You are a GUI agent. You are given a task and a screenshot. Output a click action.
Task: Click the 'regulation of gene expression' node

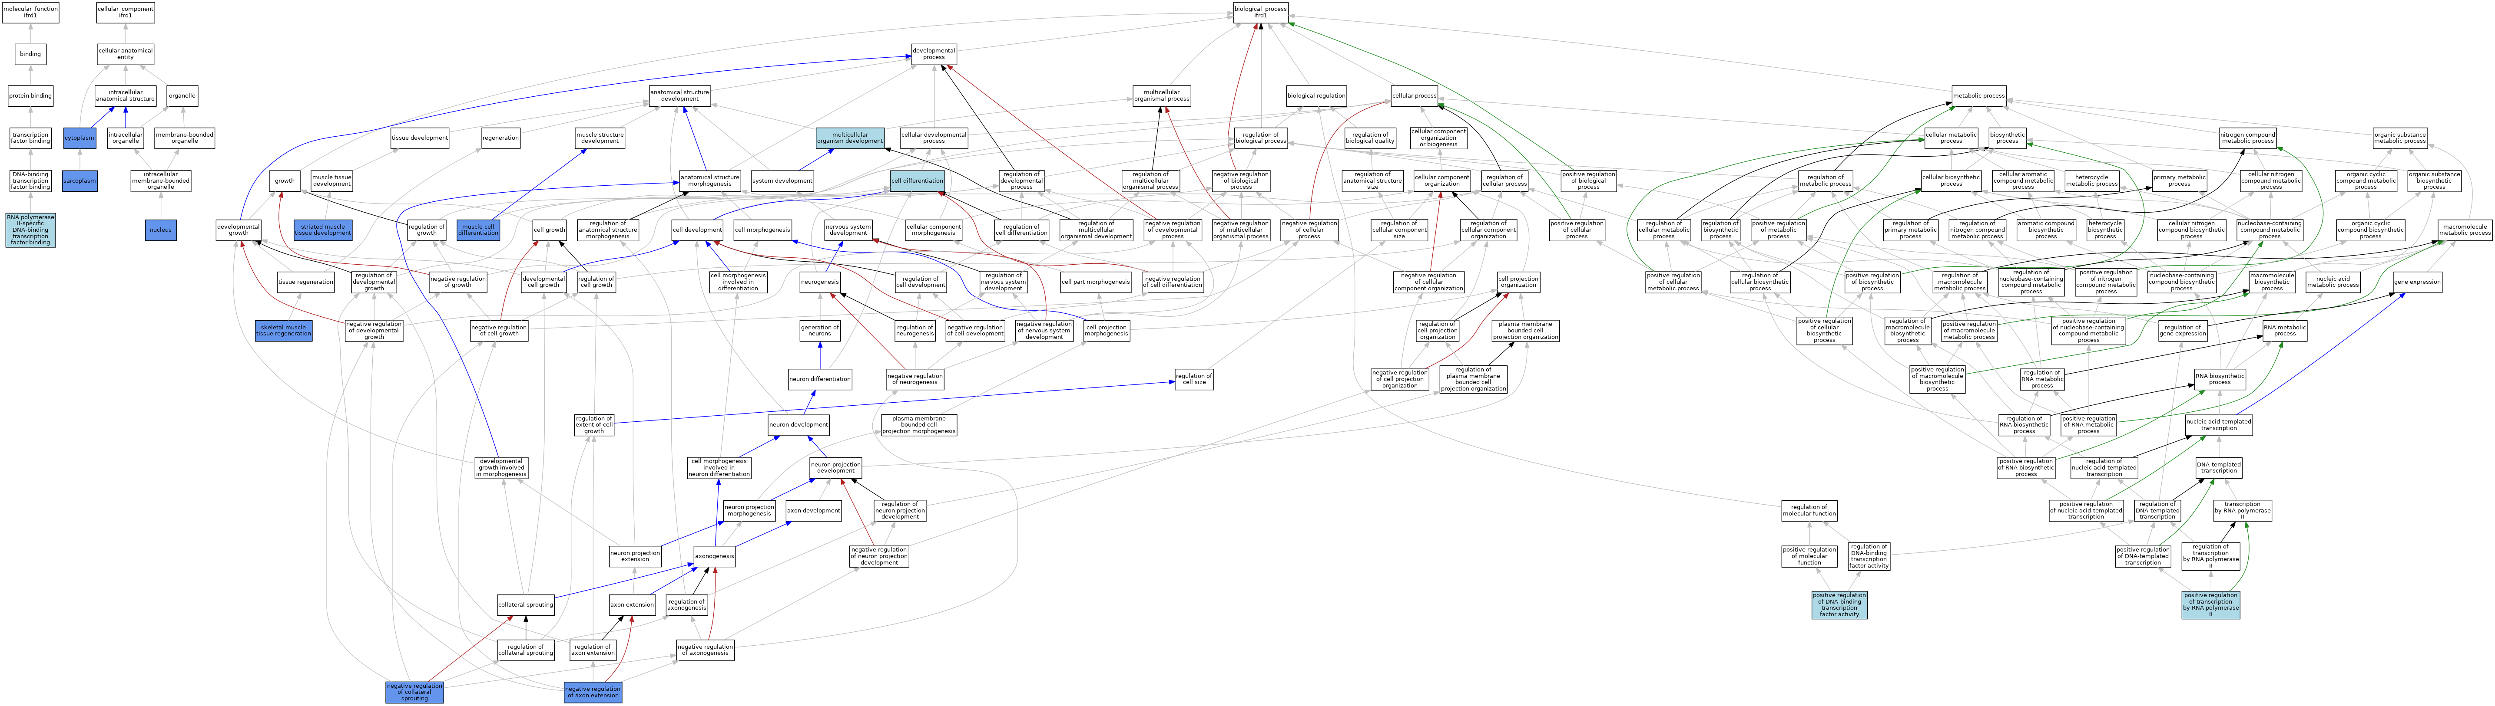(x=2183, y=331)
